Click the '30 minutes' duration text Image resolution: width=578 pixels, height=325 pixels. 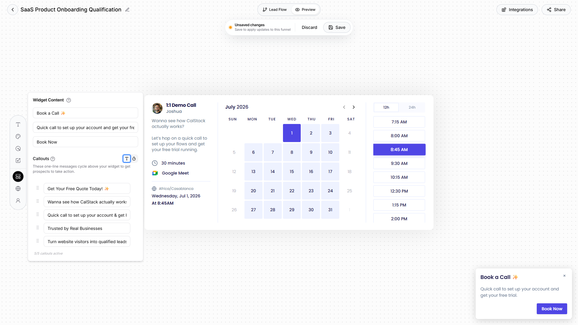(173, 163)
